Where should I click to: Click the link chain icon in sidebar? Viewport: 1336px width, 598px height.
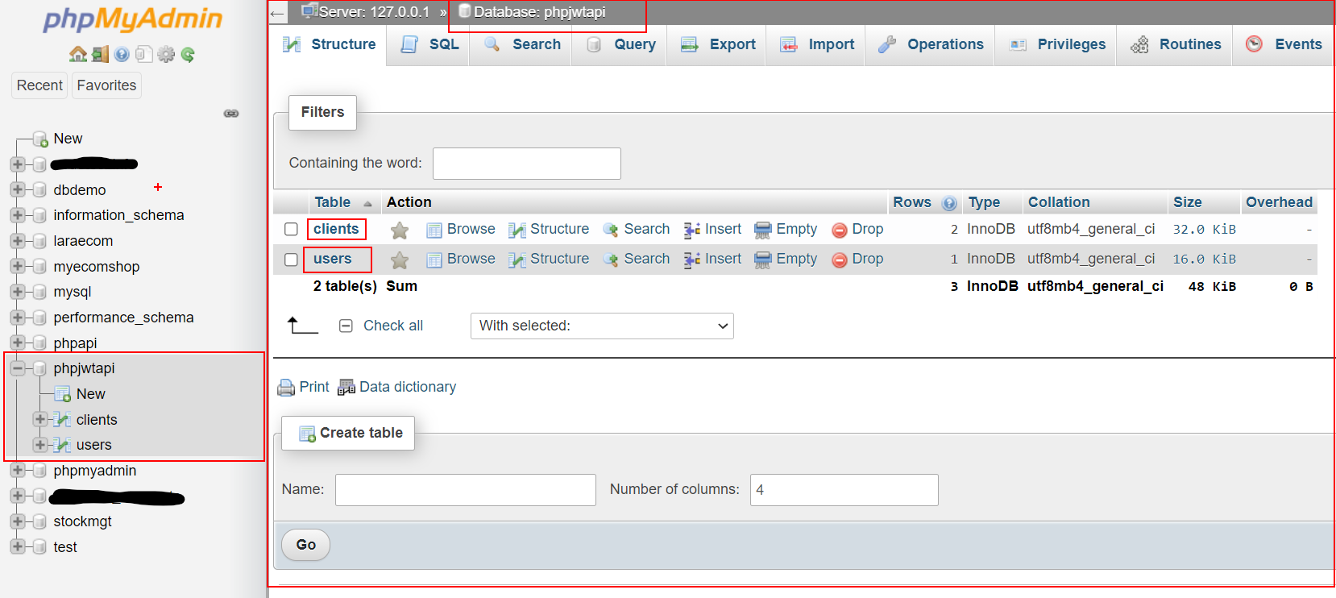[x=231, y=114]
